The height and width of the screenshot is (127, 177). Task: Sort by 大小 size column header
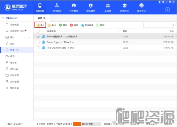coord(171,31)
